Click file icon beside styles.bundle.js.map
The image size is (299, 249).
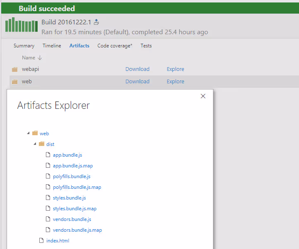click(48, 208)
